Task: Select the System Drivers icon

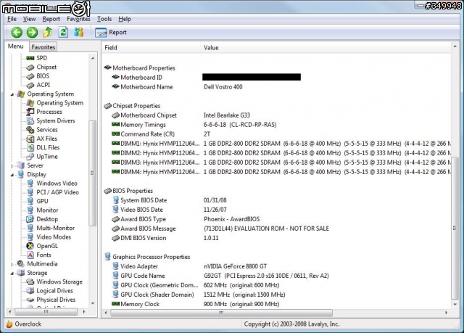Action: [30, 120]
